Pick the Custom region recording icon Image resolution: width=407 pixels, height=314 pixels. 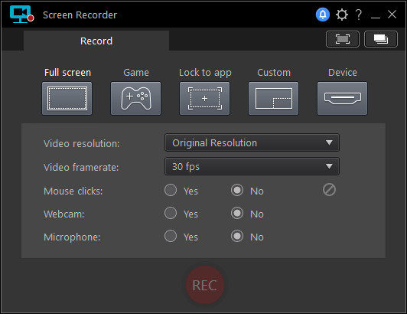[x=273, y=99]
